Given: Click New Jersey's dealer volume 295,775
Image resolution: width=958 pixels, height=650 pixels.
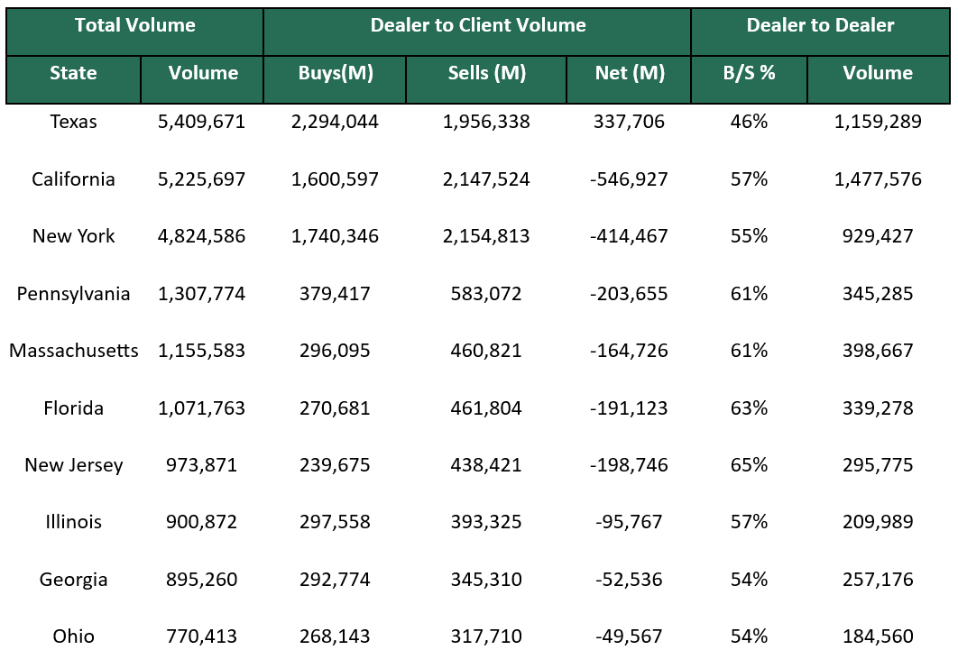Looking at the screenshot, I should point(878,465).
